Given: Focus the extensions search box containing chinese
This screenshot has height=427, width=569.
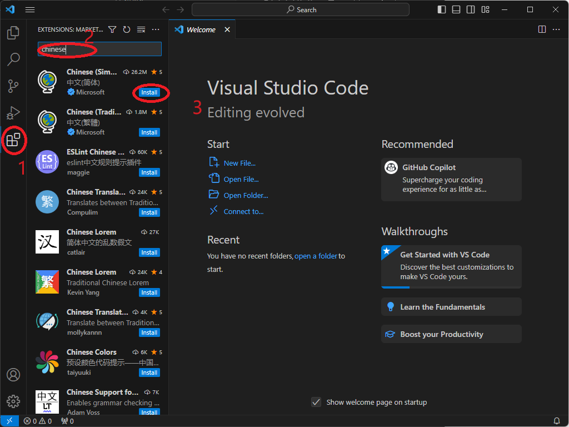Looking at the screenshot, I should (100, 49).
